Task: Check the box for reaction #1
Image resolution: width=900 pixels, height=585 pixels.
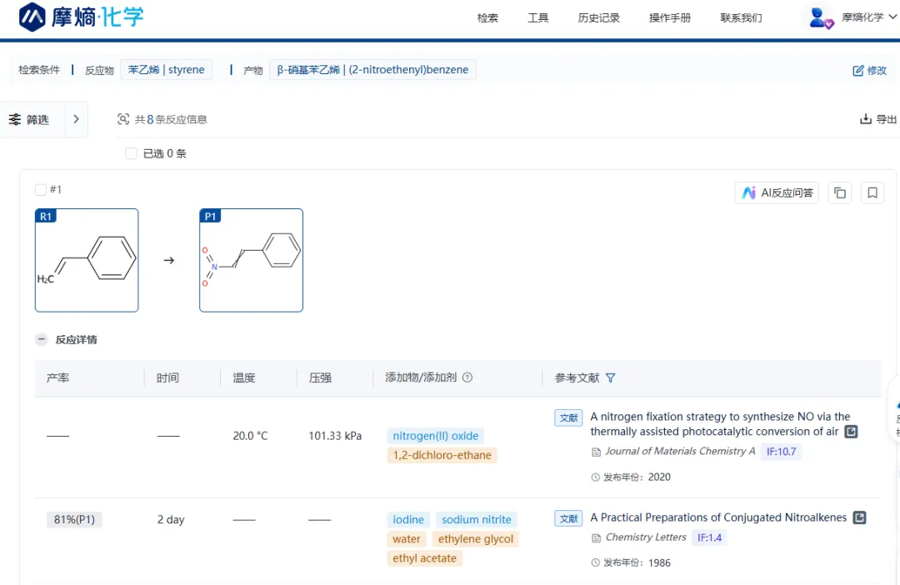Action: pos(41,190)
